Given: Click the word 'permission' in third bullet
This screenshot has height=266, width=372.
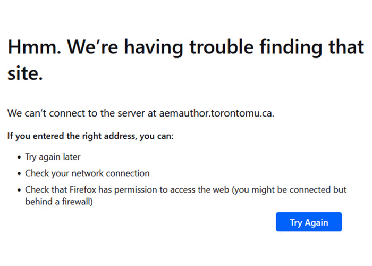Looking at the screenshot, I should [137, 190].
